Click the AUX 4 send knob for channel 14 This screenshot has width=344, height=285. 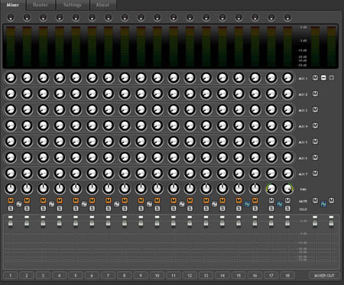click(x=222, y=125)
